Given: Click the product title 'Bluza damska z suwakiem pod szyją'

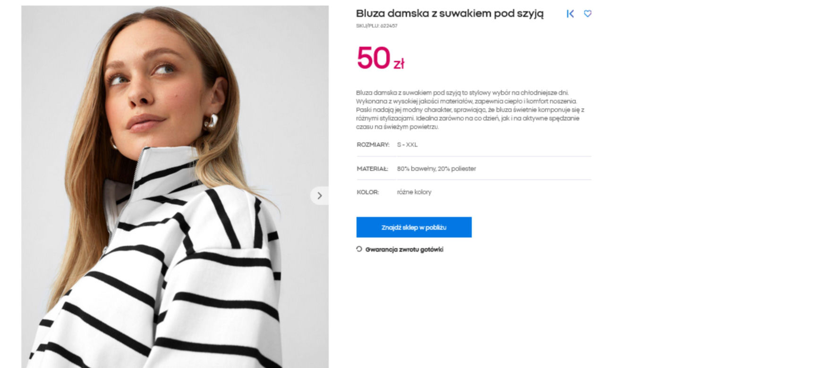Looking at the screenshot, I should (x=450, y=14).
